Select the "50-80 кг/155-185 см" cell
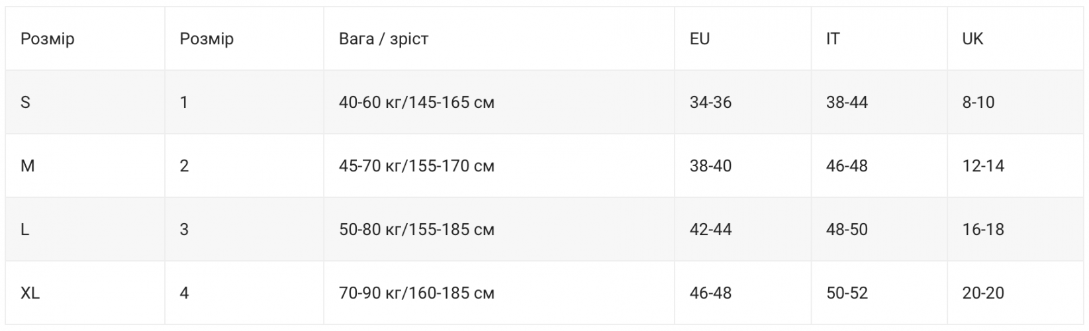 [x=416, y=230]
